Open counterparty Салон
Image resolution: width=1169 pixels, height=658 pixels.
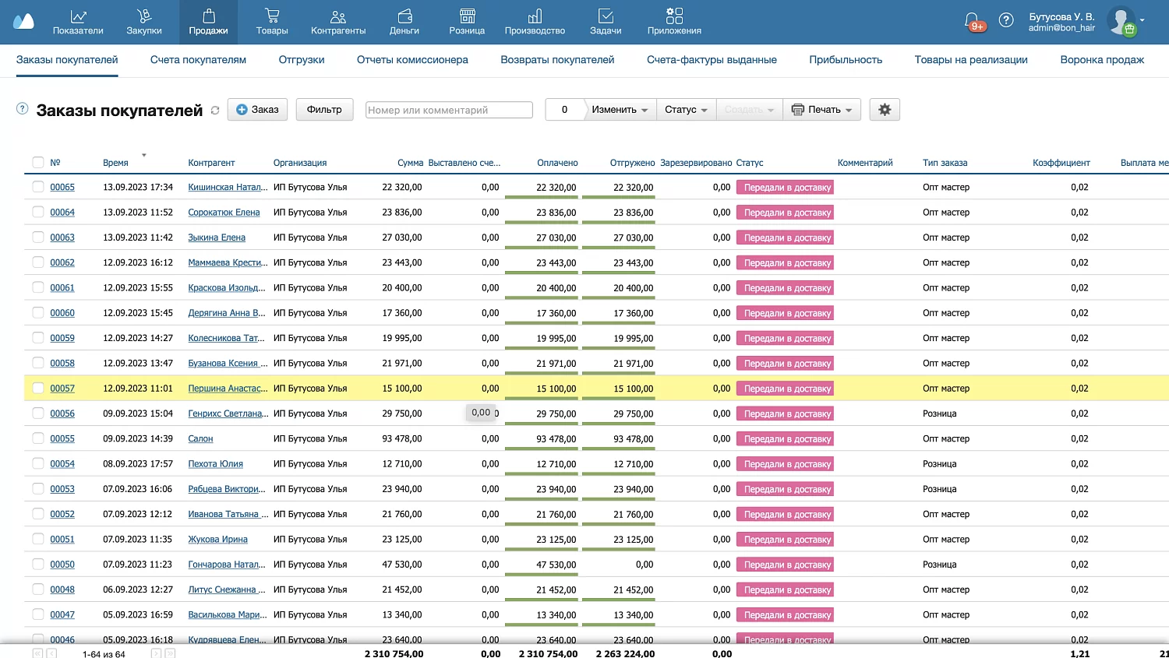(200, 439)
